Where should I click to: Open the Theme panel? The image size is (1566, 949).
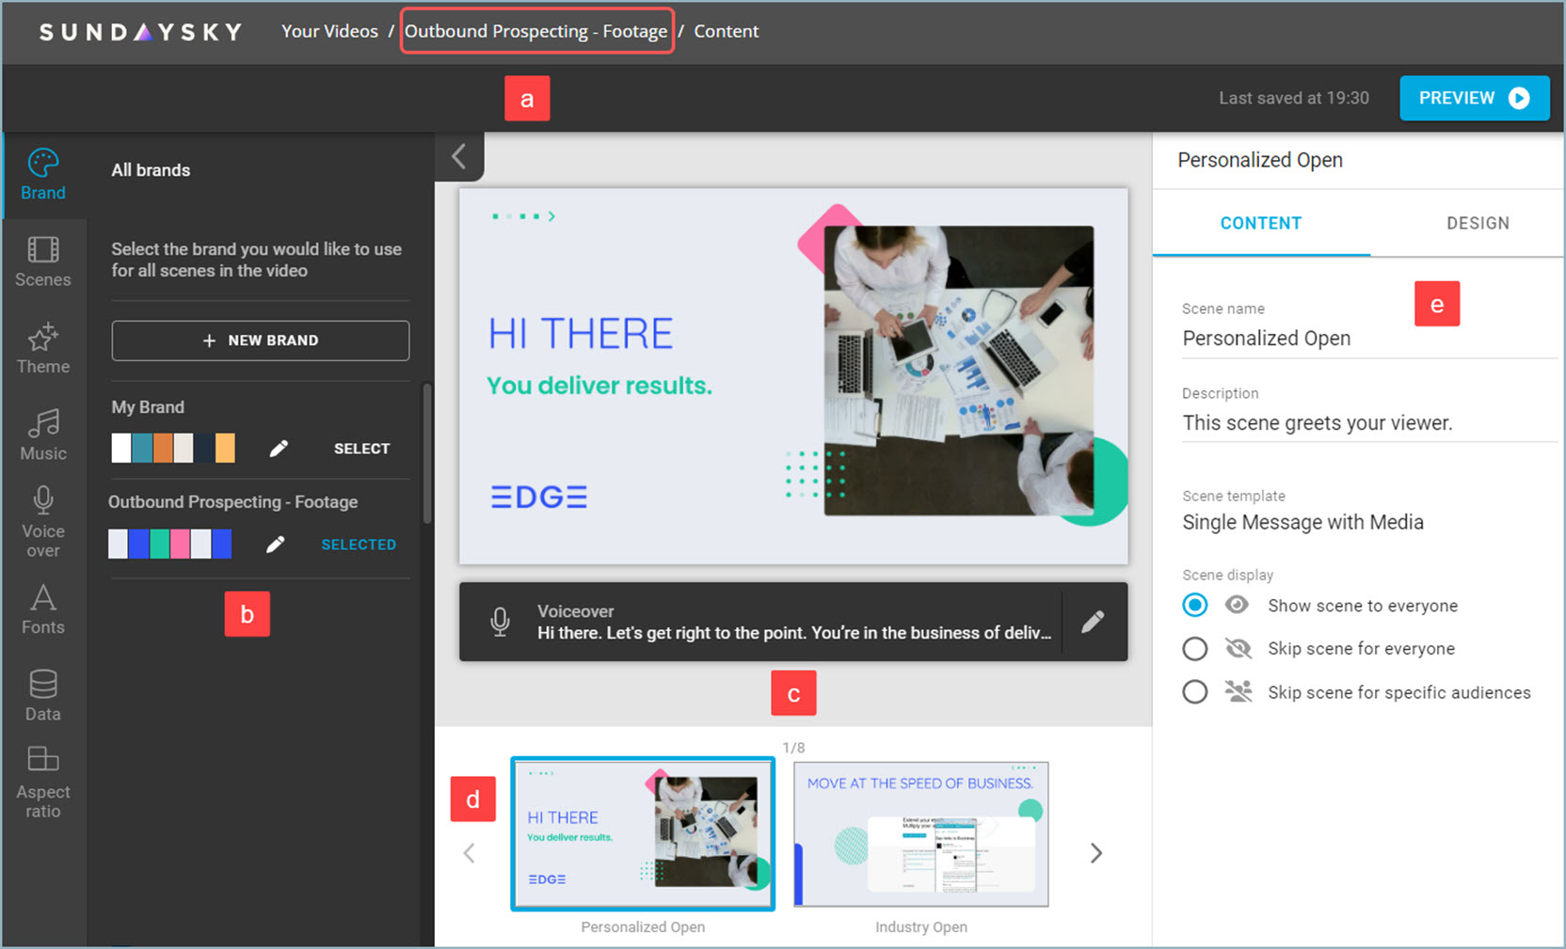(43, 348)
